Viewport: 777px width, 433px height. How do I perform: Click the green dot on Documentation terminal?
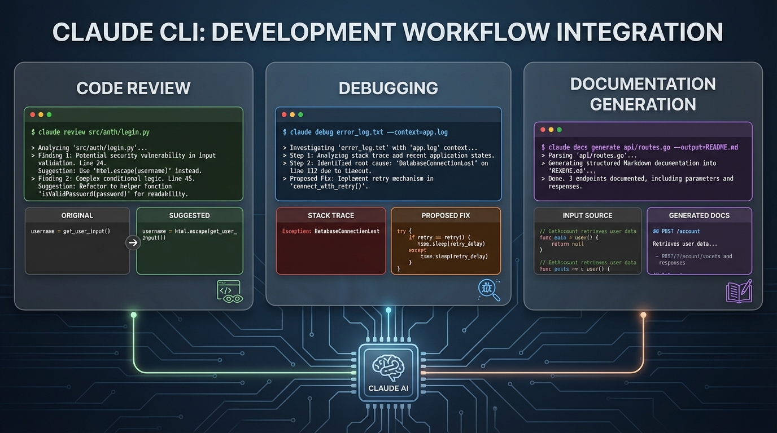pos(558,129)
